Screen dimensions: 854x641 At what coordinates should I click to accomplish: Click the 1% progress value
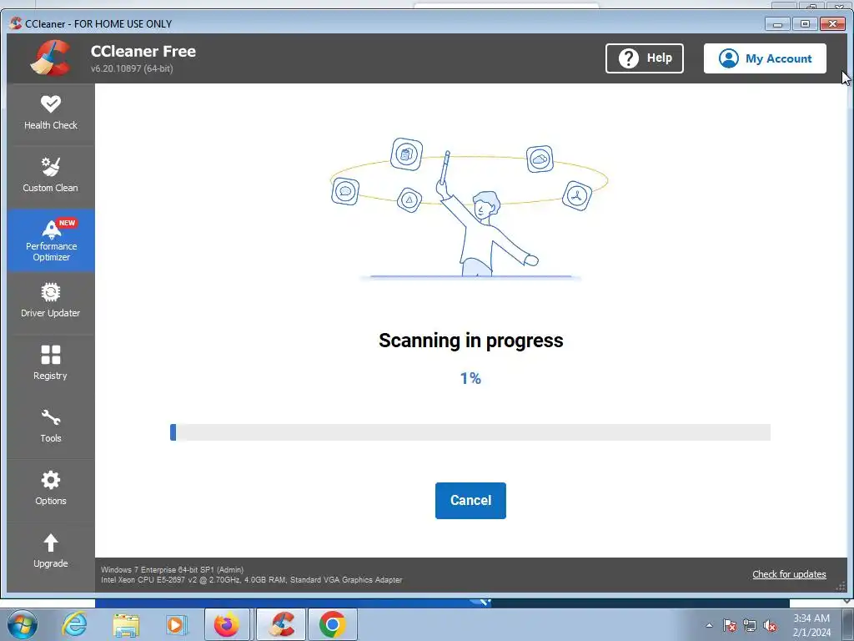click(x=470, y=378)
